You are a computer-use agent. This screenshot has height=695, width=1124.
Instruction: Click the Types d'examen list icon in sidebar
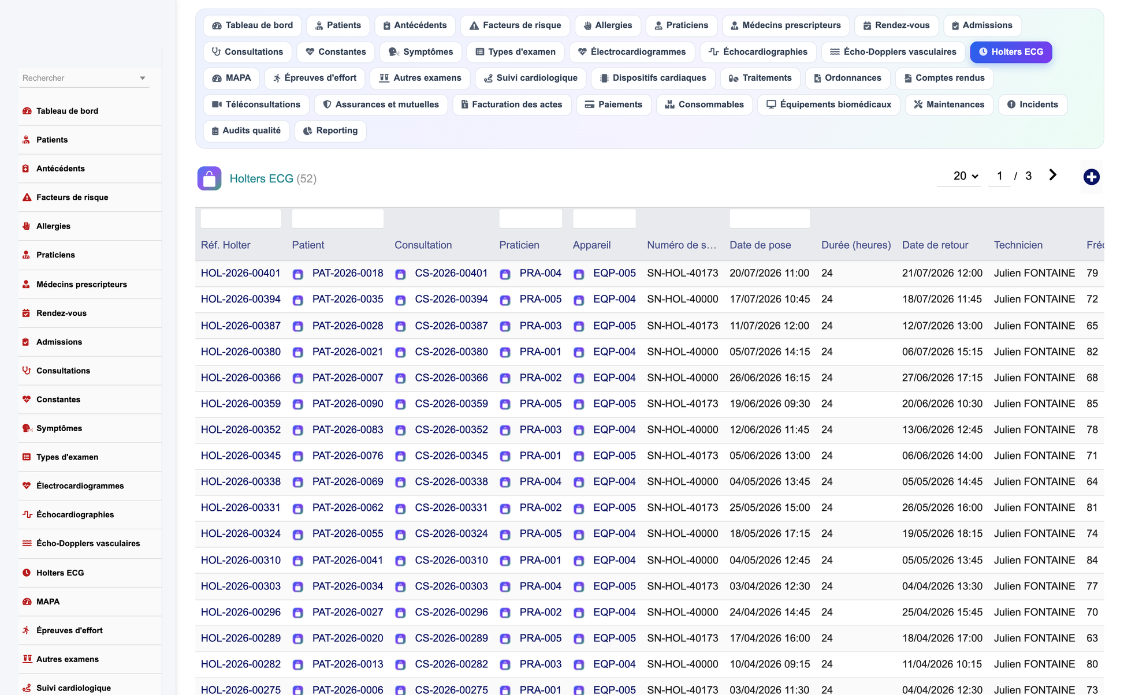tap(27, 457)
